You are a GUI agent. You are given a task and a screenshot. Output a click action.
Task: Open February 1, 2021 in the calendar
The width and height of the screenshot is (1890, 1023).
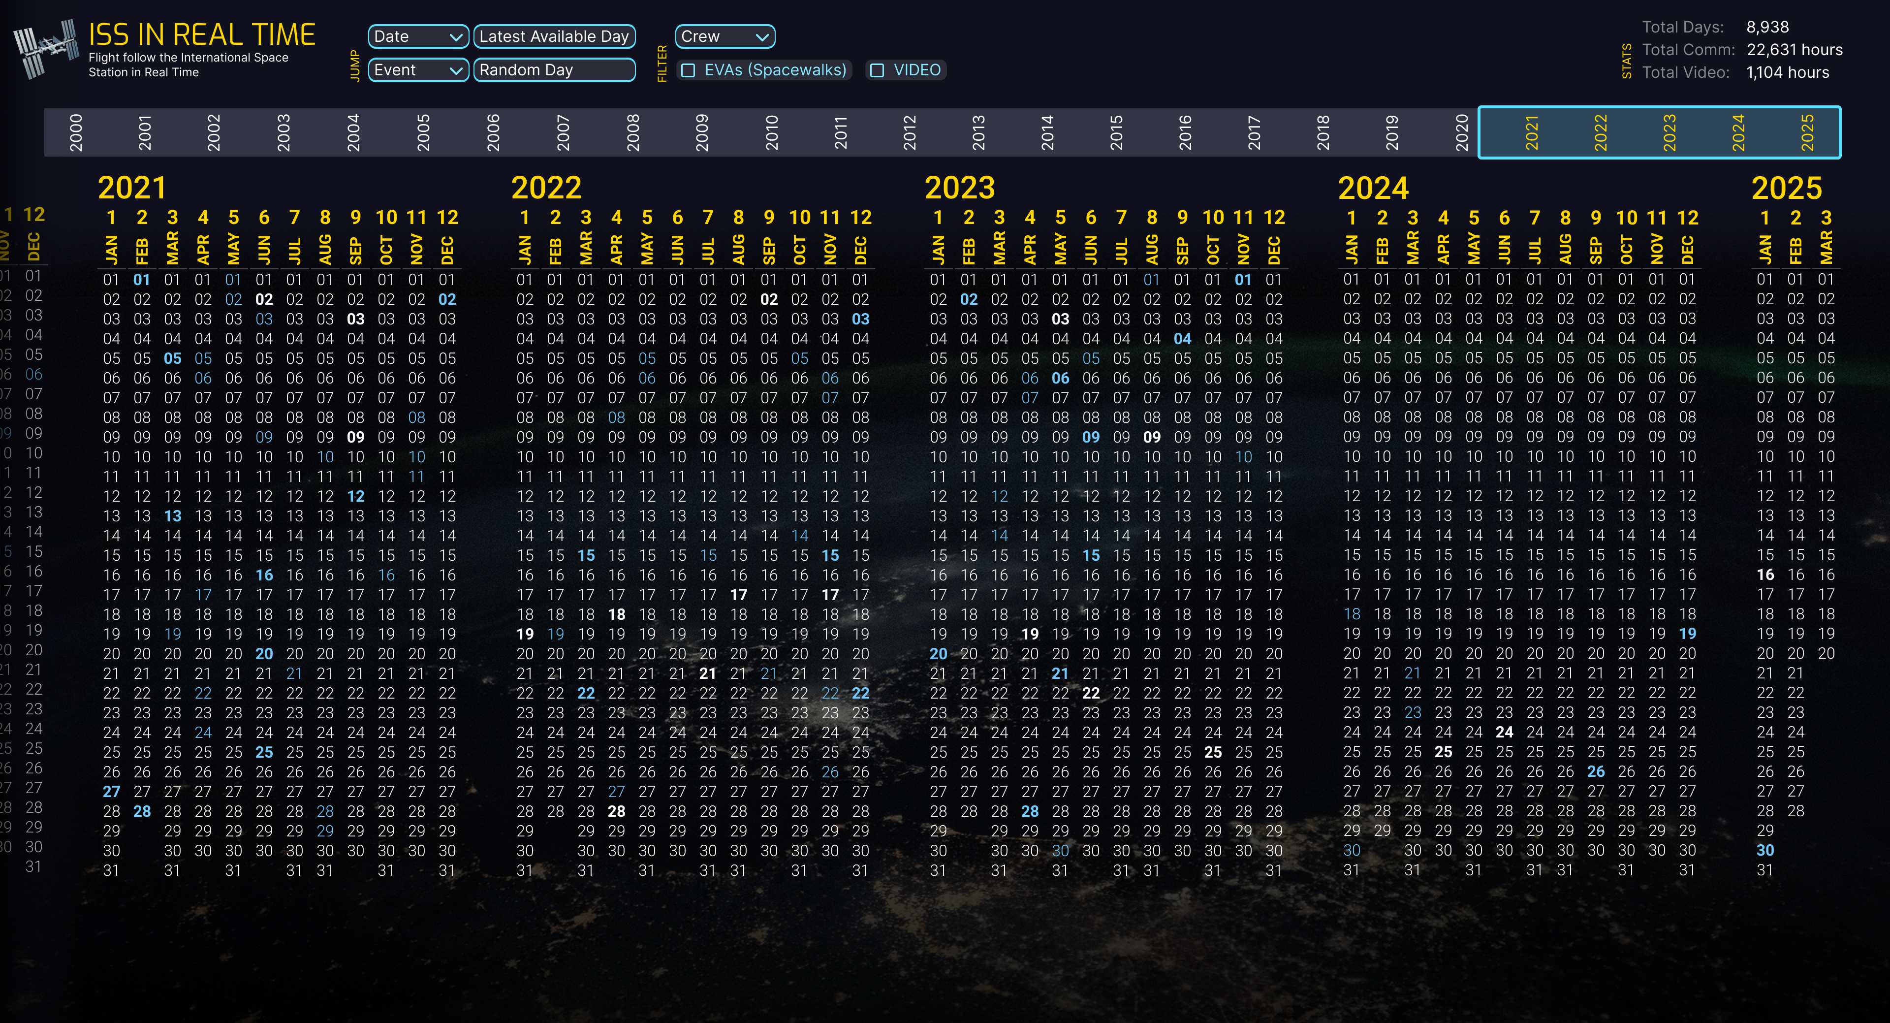click(142, 280)
